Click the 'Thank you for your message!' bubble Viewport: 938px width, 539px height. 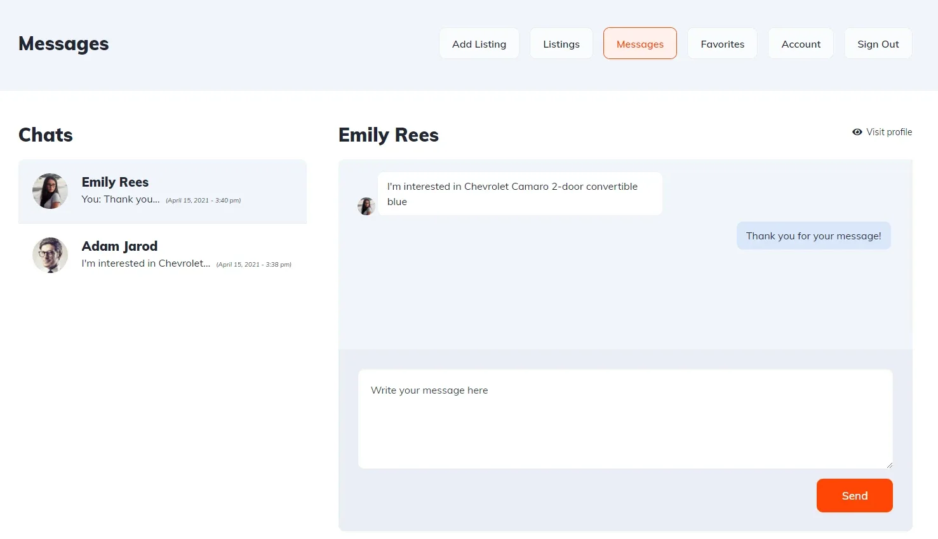pos(814,236)
